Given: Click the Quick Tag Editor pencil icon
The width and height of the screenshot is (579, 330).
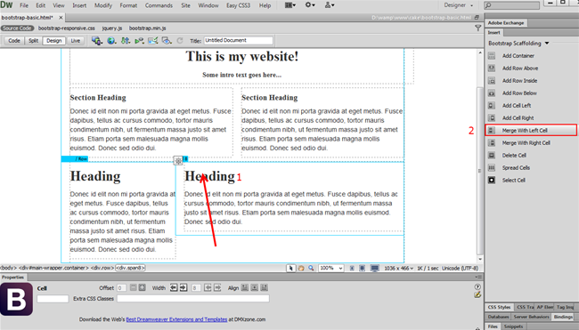Looking at the screenshot, I should click(477, 294).
